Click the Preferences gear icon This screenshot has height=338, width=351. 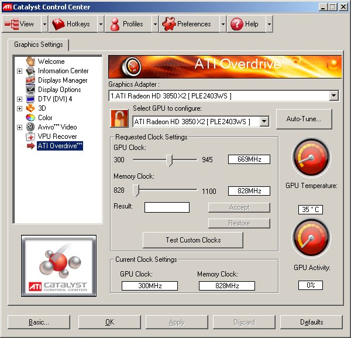click(x=169, y=24)
